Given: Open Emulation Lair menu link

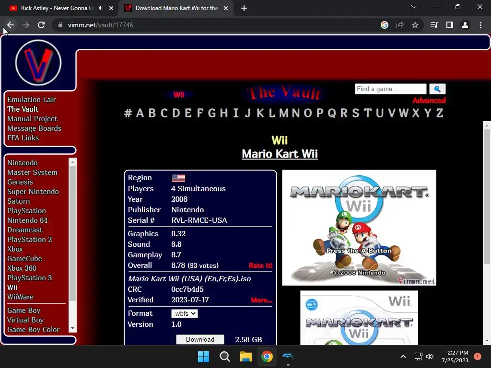Looking at the screenshot, I should tap(32, 100).
